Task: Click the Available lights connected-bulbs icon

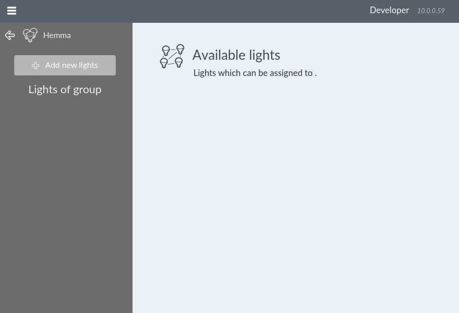Action: [x=172, y=56]
